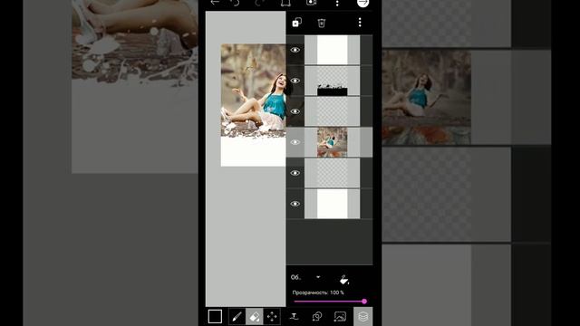Tap the paint bucket fill icon
Screen dimensions: 580x326
[344, 280]
